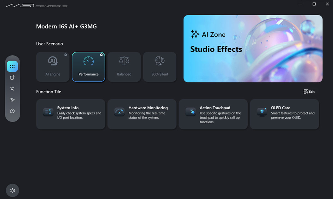Open the AI sparkle sidebar icon

[x=12, y=100]
